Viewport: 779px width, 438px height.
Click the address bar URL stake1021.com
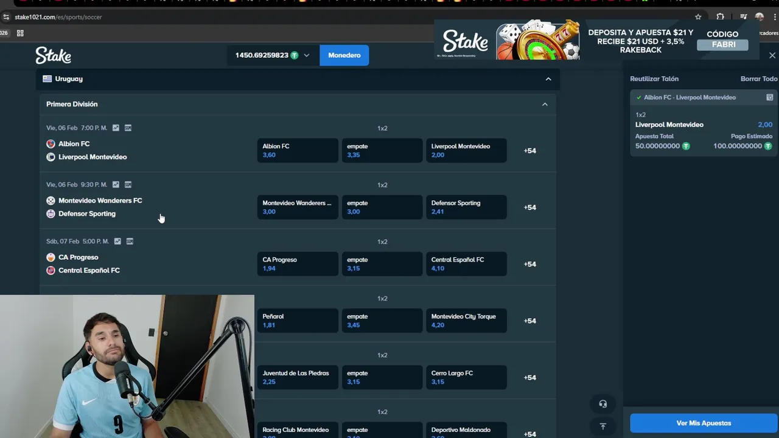point(58,17)
